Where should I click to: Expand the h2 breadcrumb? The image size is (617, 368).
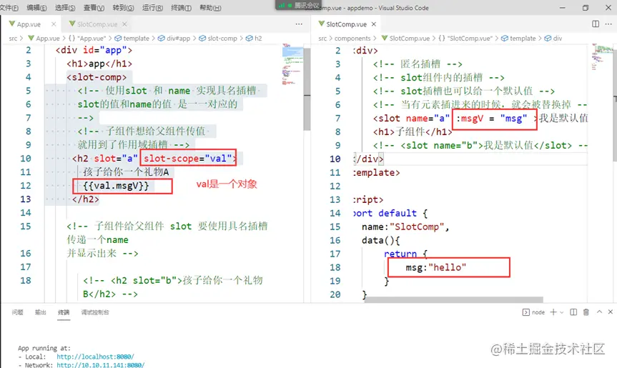(255, 39)
